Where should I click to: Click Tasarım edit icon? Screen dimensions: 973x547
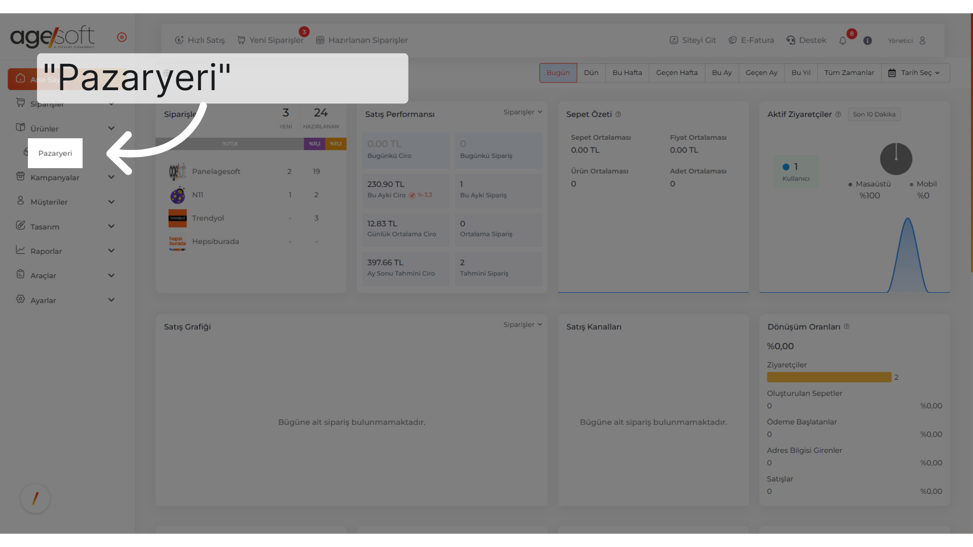tap(20, 225)
